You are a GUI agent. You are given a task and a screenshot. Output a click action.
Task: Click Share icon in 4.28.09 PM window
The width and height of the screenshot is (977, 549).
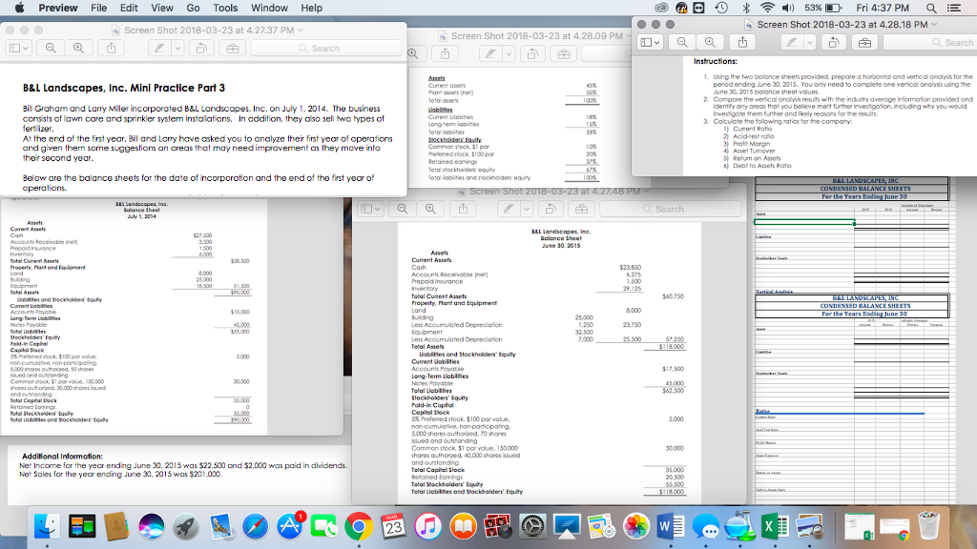coord(445,54)
